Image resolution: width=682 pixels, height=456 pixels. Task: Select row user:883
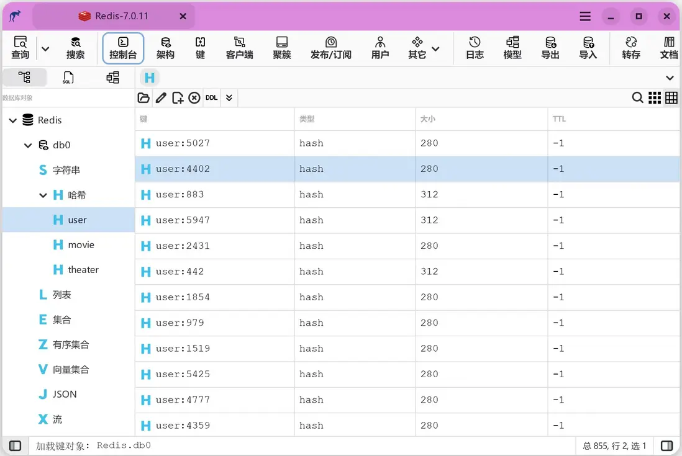coord(407,195)
